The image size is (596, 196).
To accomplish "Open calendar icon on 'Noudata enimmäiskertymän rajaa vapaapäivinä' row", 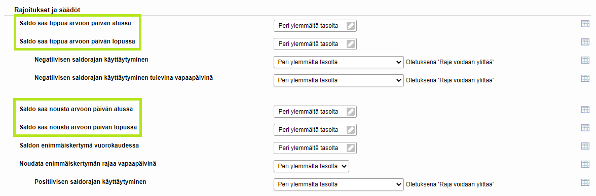I will (x=585, y=164).
